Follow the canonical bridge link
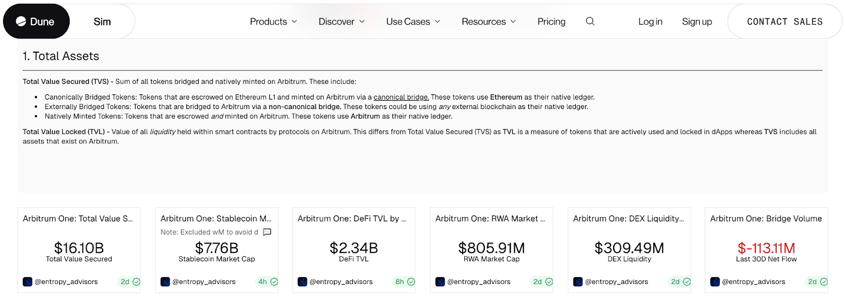 click(x=401, y=97)
